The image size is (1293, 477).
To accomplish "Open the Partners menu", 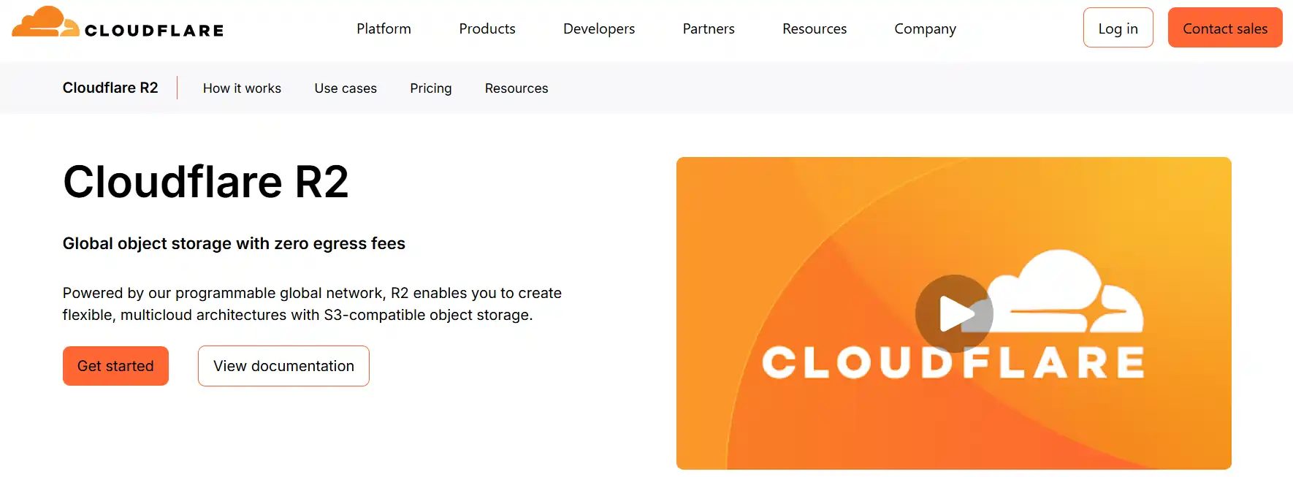I will point(709,28).
